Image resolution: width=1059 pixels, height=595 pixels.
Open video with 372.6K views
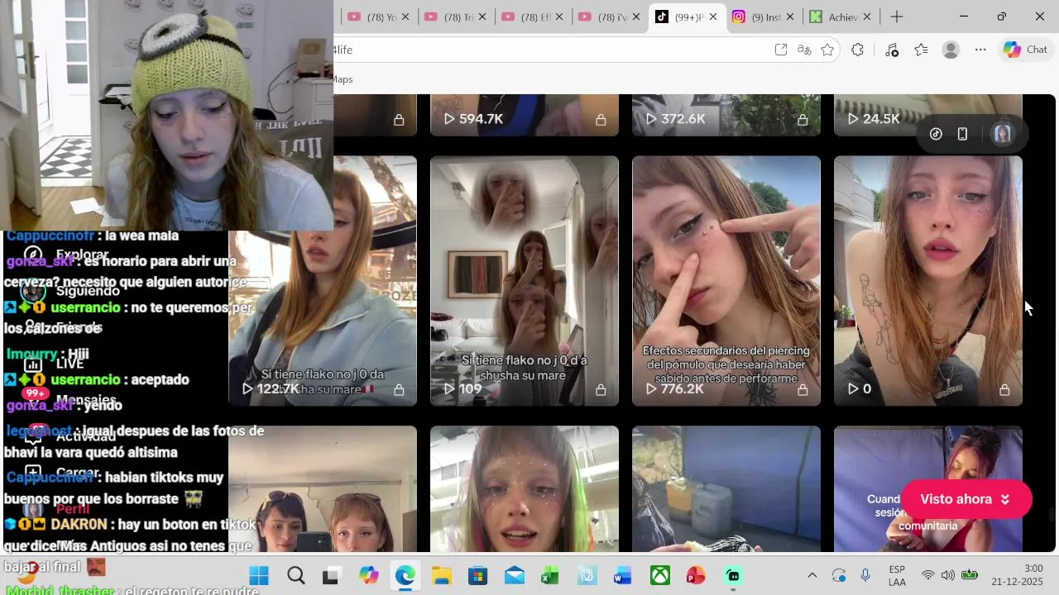[x=726, y=115]
